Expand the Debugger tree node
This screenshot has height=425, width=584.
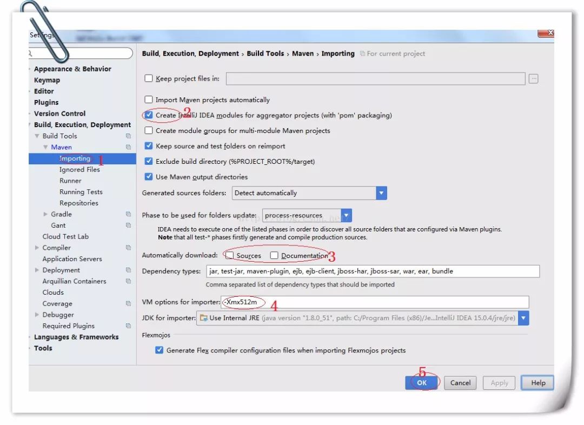37,315
